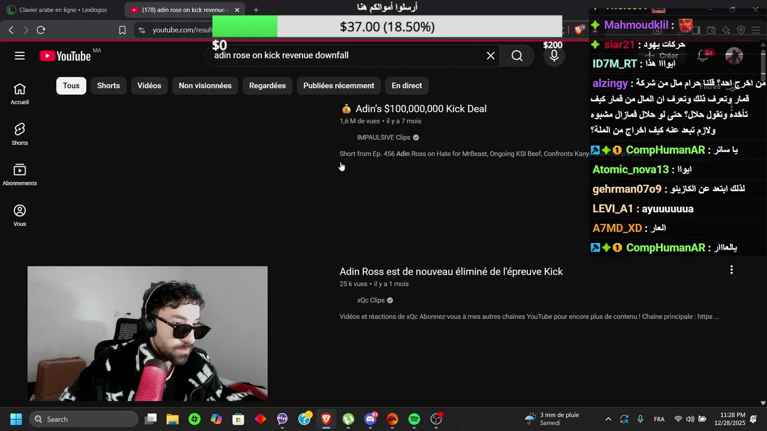
Task: Click Mahmoudklil username in chat
Action: click(x=636, y=25)
